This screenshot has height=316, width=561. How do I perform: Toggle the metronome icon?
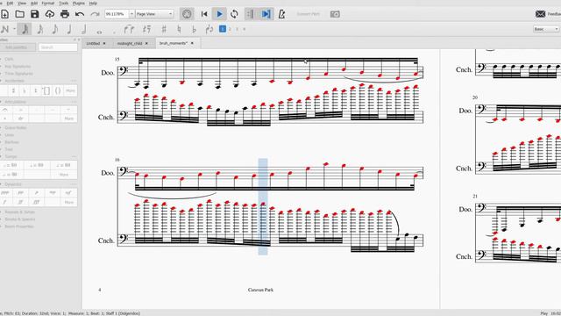[x=282, y=14]
